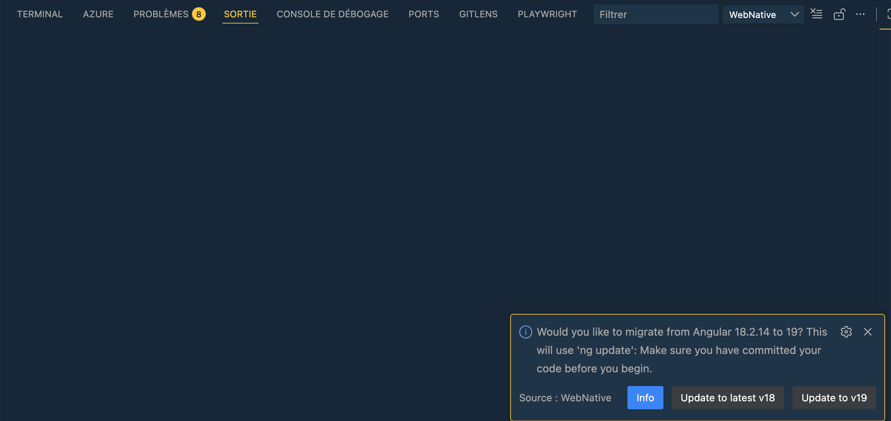Click Update to v19
The image size is (891, 421).
tap(834, 397)
